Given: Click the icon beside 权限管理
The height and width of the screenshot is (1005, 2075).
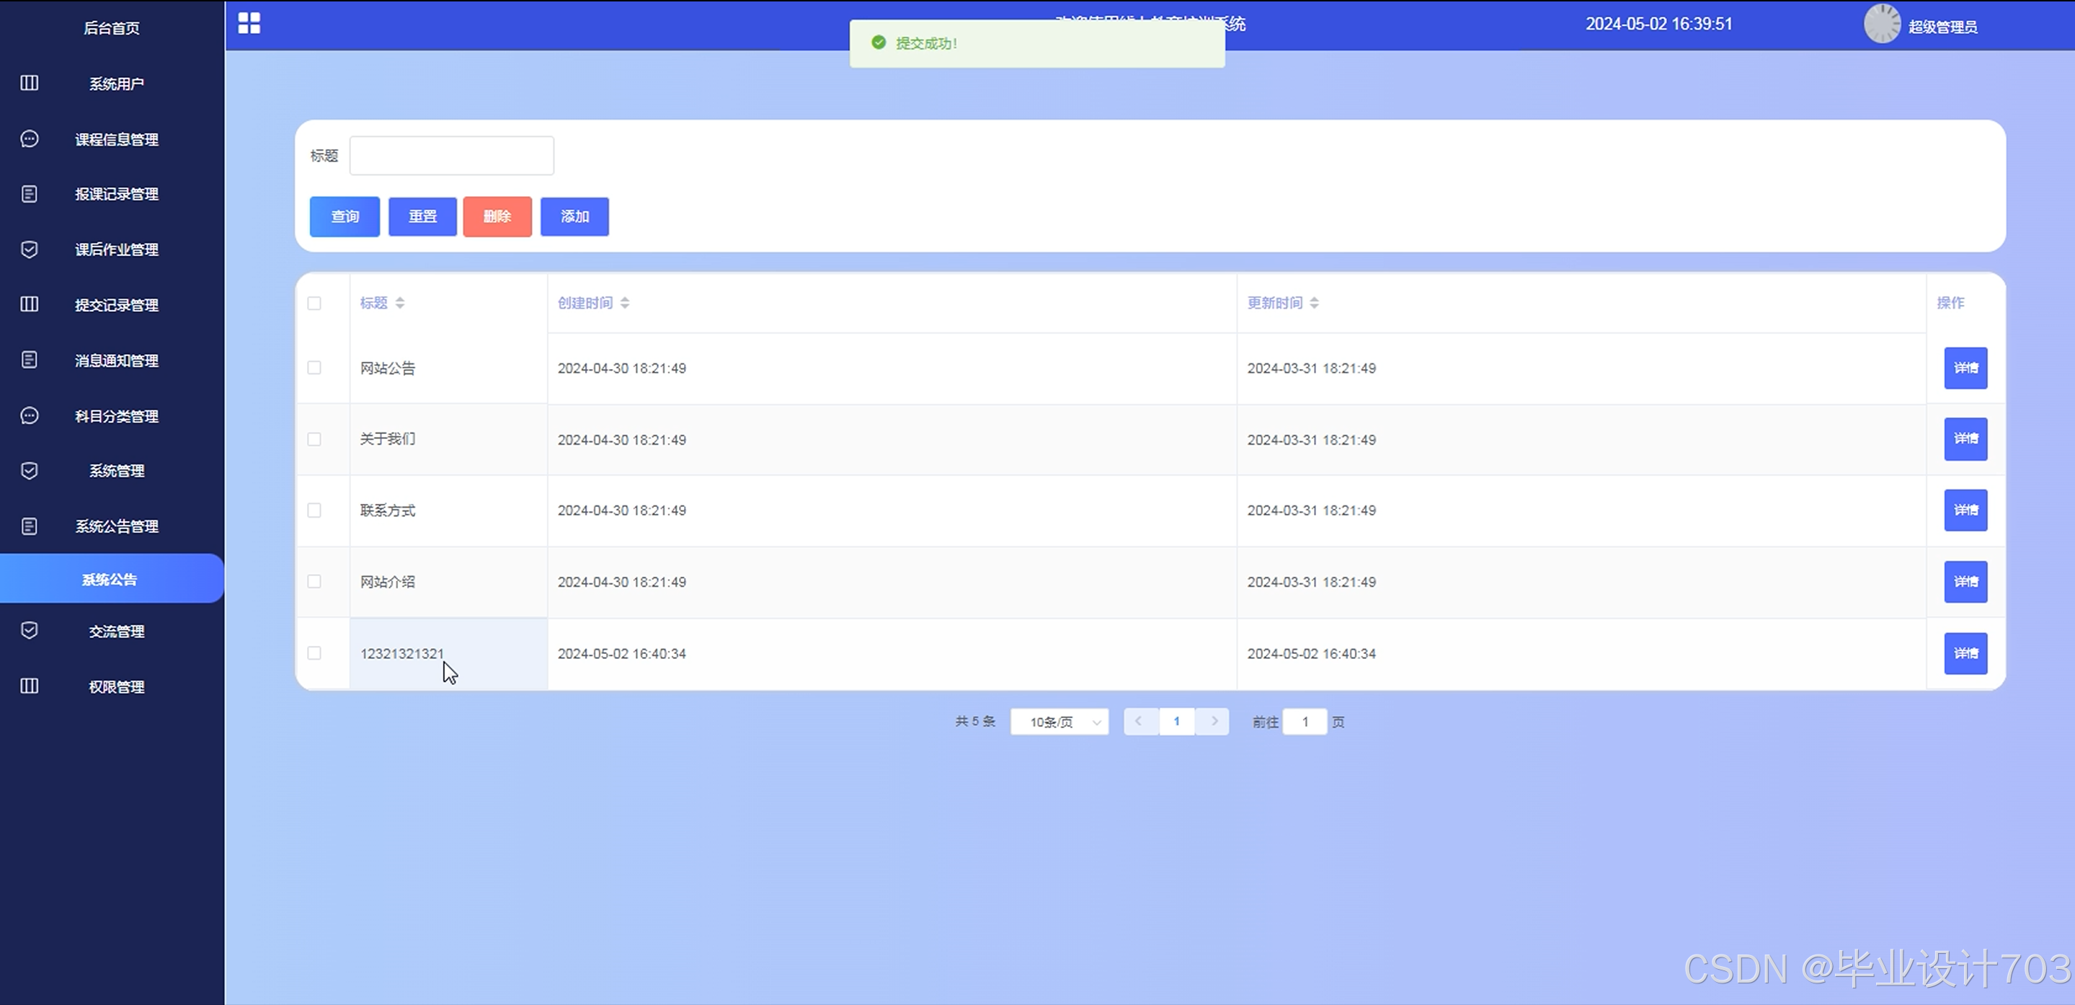Looking at the screenshot, I should point(29,686).
